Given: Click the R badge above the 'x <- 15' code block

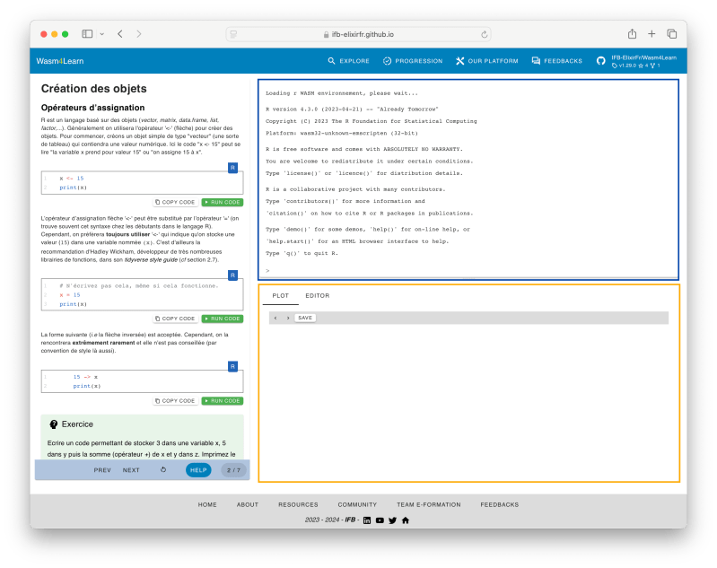Looking at the screenshot, I should tap(232, 168).
